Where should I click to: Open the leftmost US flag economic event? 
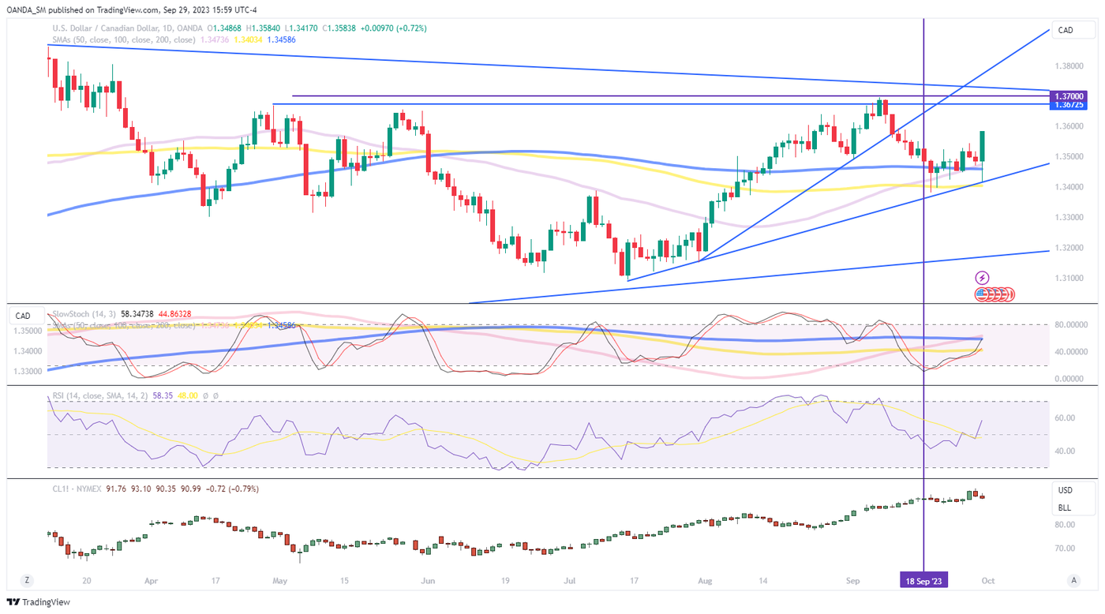pos(982,294)
